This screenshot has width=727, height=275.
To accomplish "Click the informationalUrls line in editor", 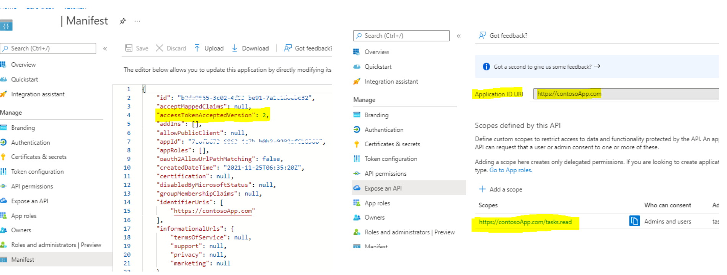I will 195,229.
